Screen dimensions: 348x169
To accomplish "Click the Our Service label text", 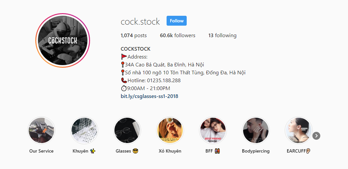I will pyautogui.click(x=41, y=151).
